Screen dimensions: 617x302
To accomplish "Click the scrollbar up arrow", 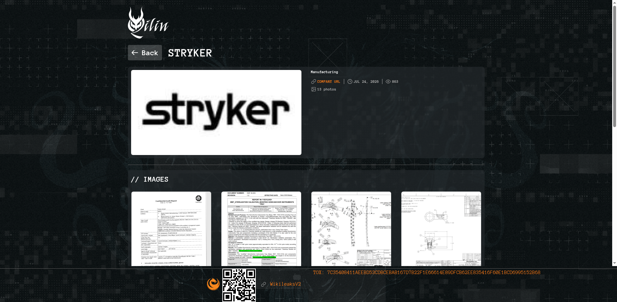I will (614, 2).
